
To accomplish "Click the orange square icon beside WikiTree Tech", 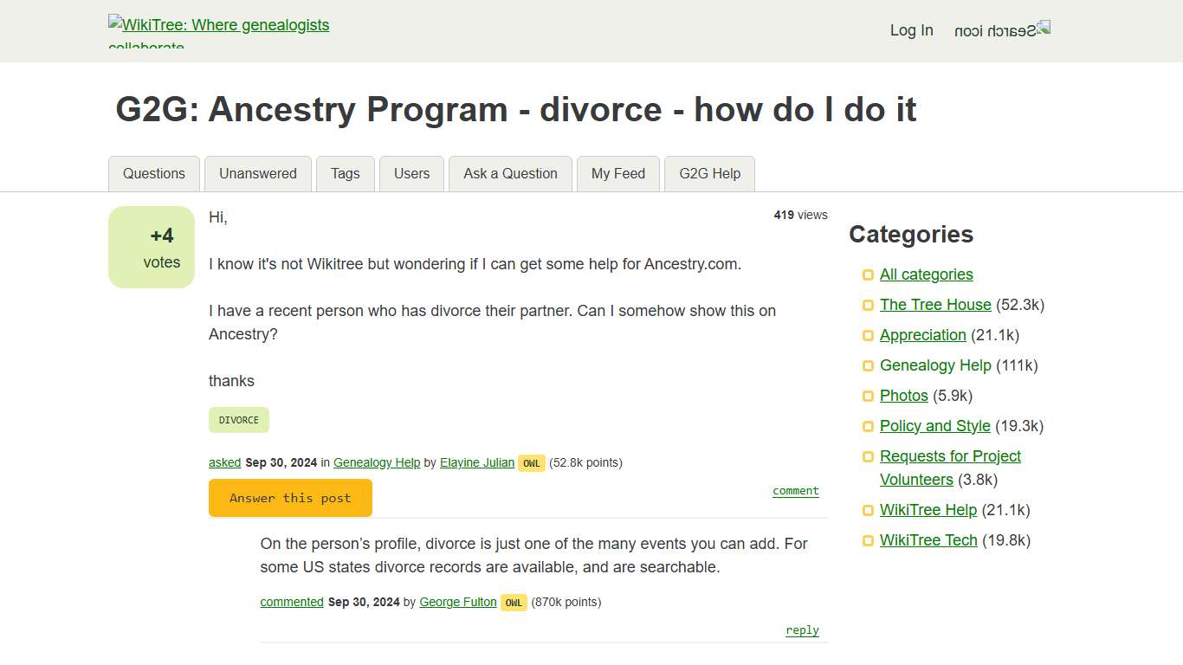I will click(x=867, y=540).
